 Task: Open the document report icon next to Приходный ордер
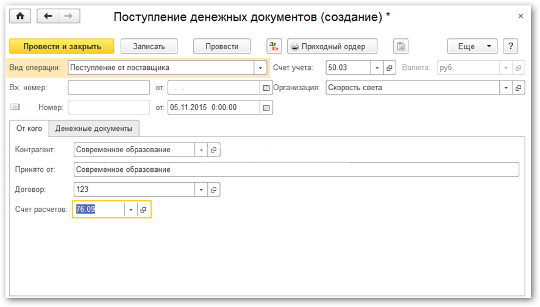tap(400, 46)
